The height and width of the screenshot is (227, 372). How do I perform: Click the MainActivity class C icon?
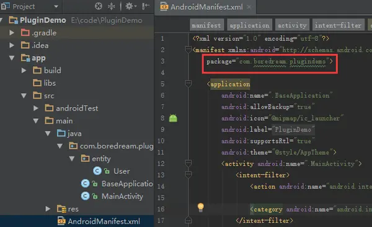click(x=85, y=196)
